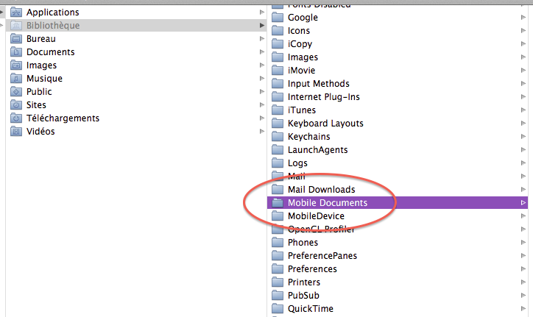The image size is (533, 317).
Task: Click the Musique folder icon
Action: [x=16, y=79]
